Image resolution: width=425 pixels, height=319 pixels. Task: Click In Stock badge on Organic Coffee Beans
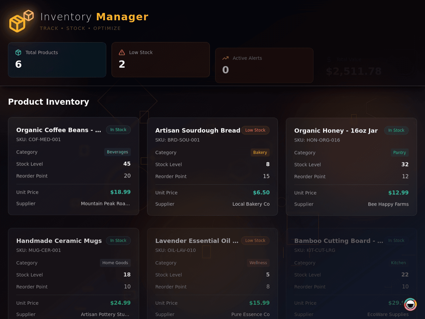118,130
